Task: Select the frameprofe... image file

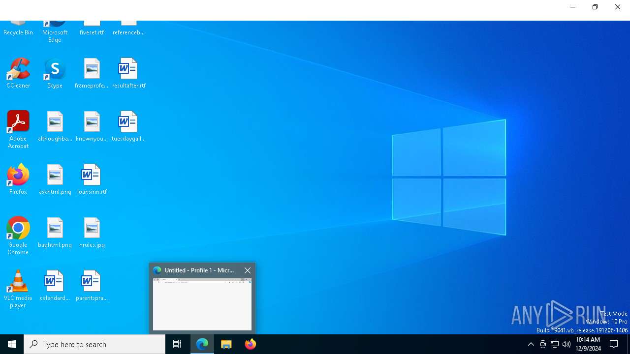Action: pos(92,73)
